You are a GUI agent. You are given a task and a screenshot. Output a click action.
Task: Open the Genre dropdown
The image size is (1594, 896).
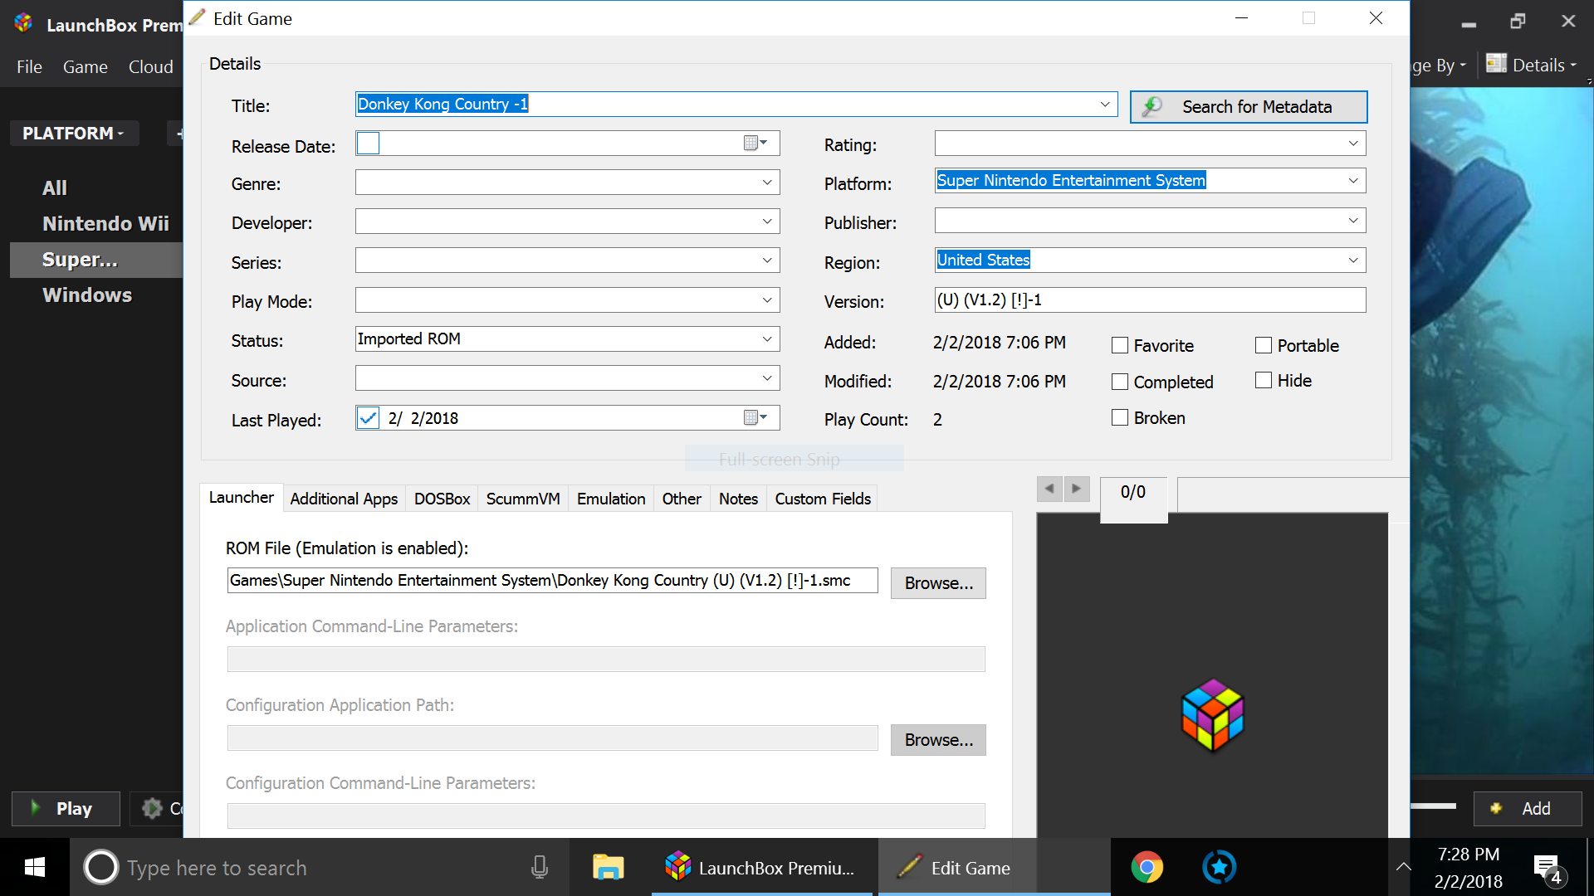pyautogui.click(x=767, y=183)
